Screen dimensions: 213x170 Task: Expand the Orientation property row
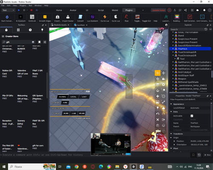pyautogui.click(x=174, y=144)
